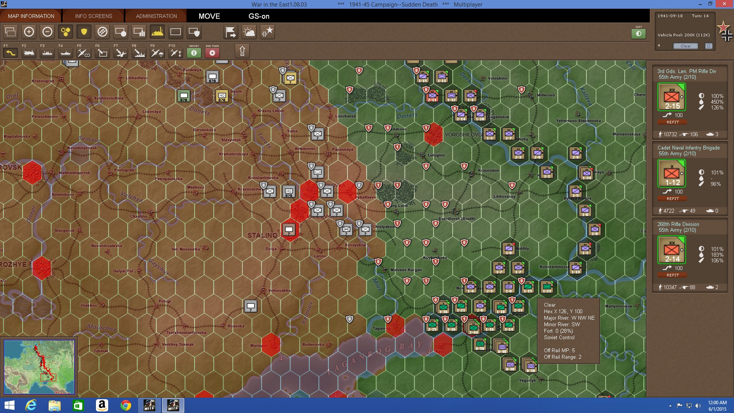The image size is (734, 413).
Task: Click the 3rd Gds. Len. PM Rifle Div name
Action: (x=687, y=71)
